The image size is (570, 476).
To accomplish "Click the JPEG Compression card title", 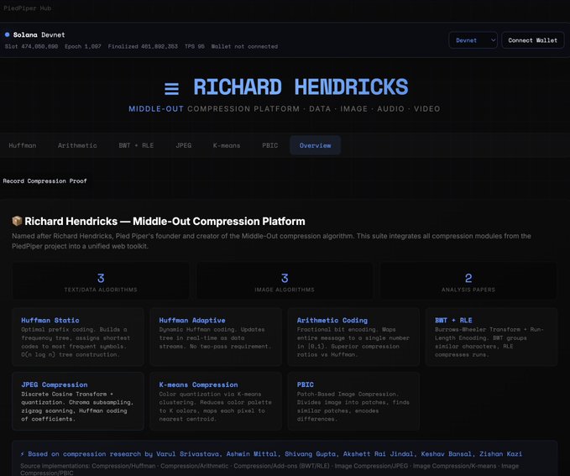I will click(55, 384).
